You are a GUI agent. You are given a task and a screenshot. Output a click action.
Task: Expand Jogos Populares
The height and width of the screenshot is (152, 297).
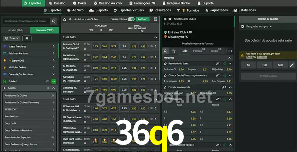(30, 46)
